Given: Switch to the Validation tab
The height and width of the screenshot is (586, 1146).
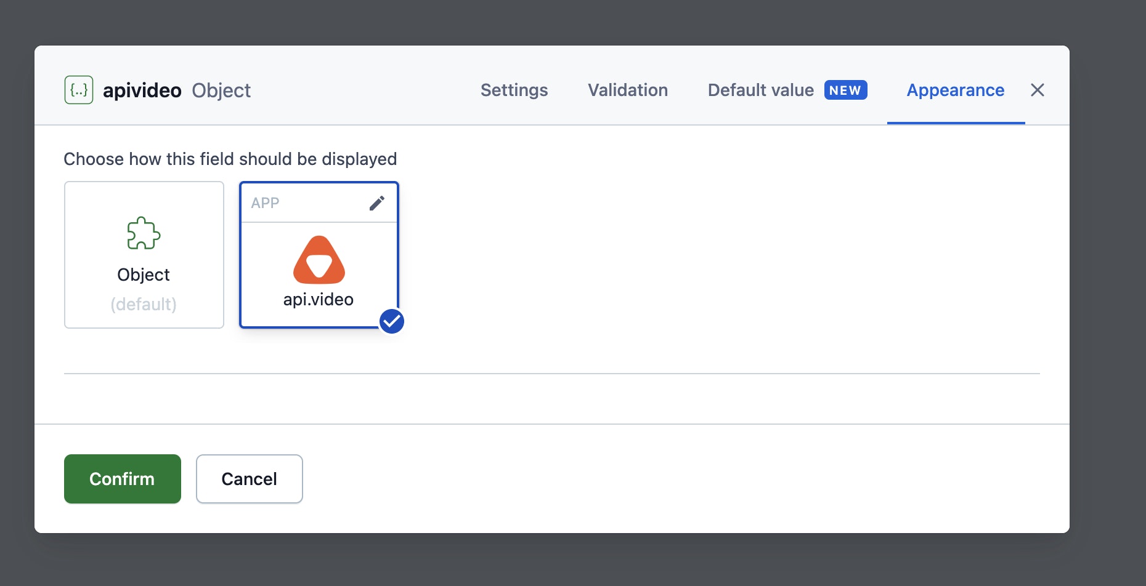Looking at the screenshot, I should (628, 90).
